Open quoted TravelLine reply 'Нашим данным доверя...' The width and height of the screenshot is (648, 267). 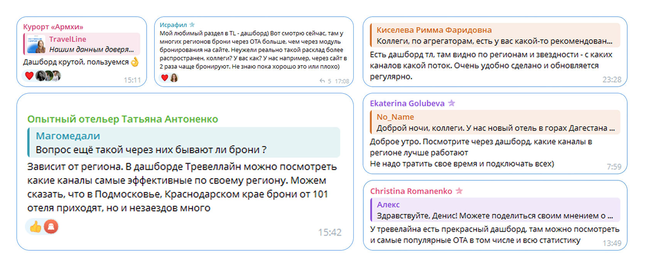click(82, 44)
